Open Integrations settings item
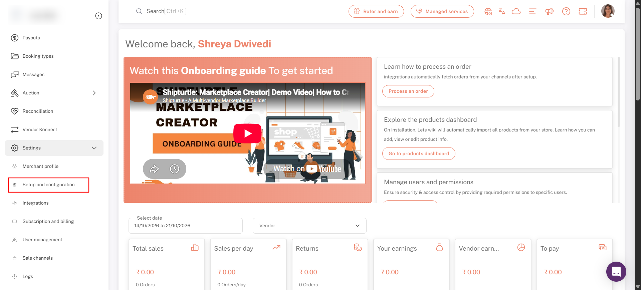This screenshot has height=290, width=641. (54, 203)
